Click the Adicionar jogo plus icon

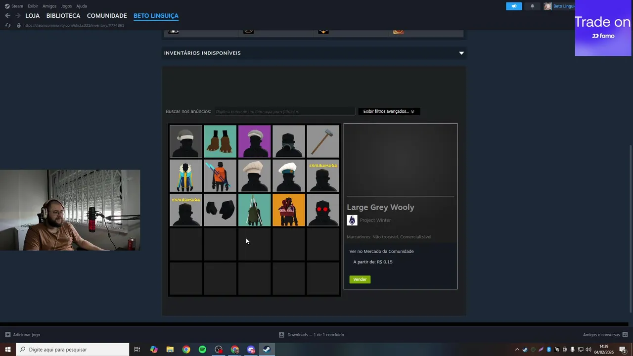click(x=7, y=335)
